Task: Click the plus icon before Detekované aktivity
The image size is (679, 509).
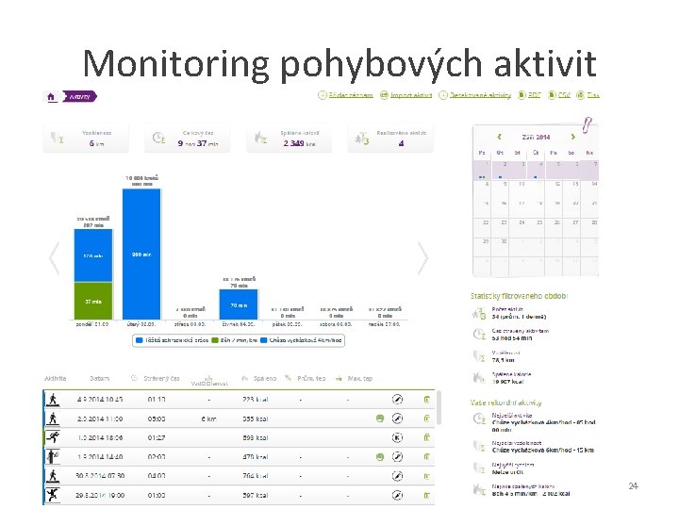Action: (x=443, y=95)
